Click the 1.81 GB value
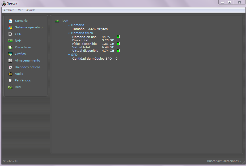This screenshot has height=166, width=246. 108,44
